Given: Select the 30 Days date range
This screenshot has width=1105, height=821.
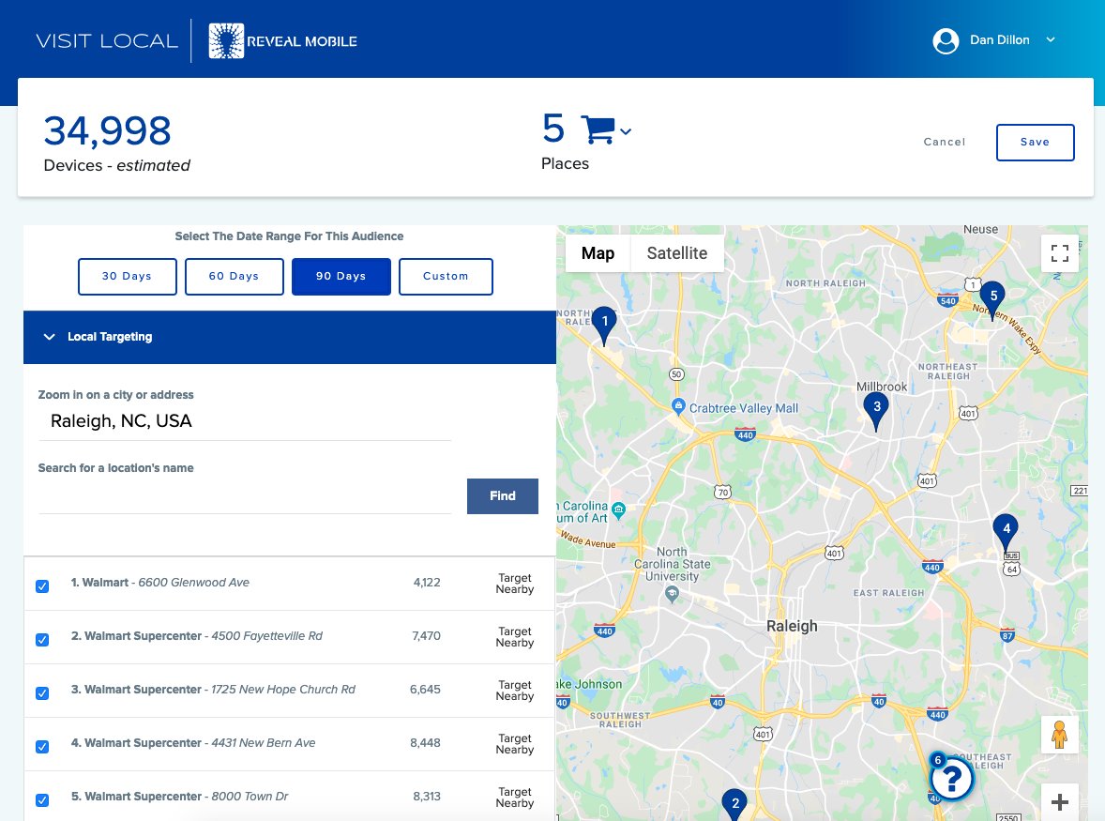Looking at the screenshot, I should click(x=127, y=277).
